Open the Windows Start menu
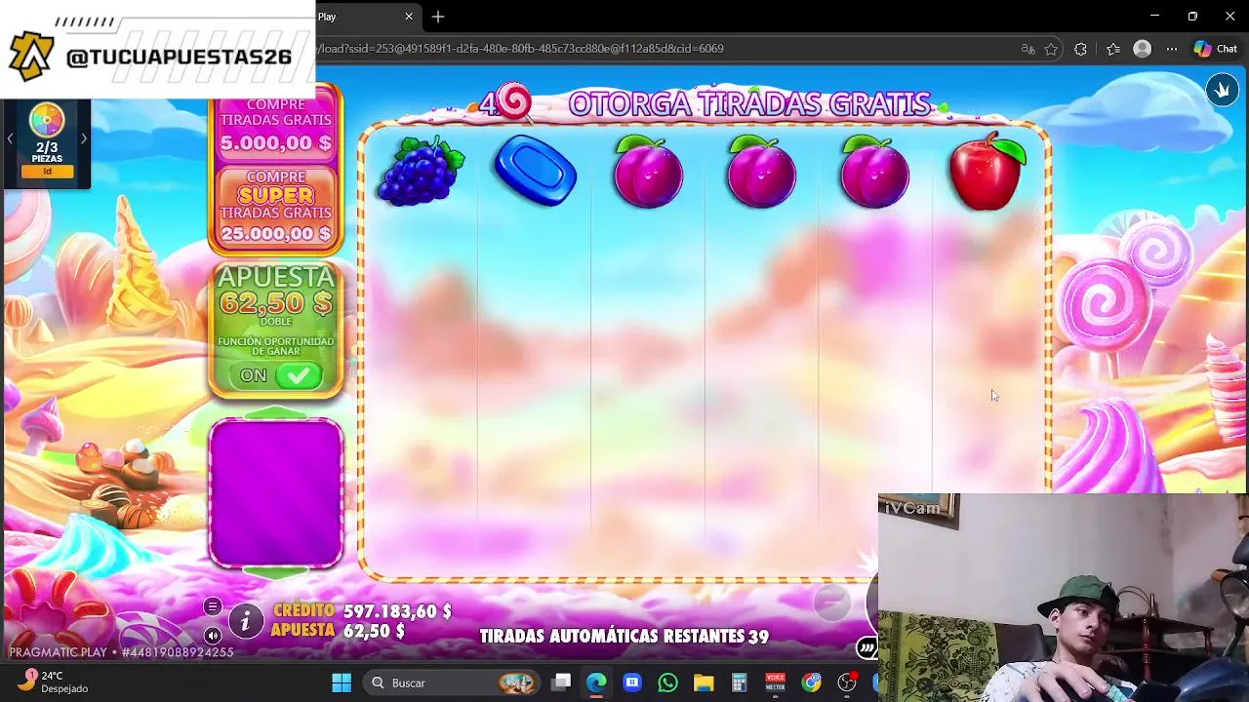This screenshot has width=1249, height=702. [x=342, y=682]
